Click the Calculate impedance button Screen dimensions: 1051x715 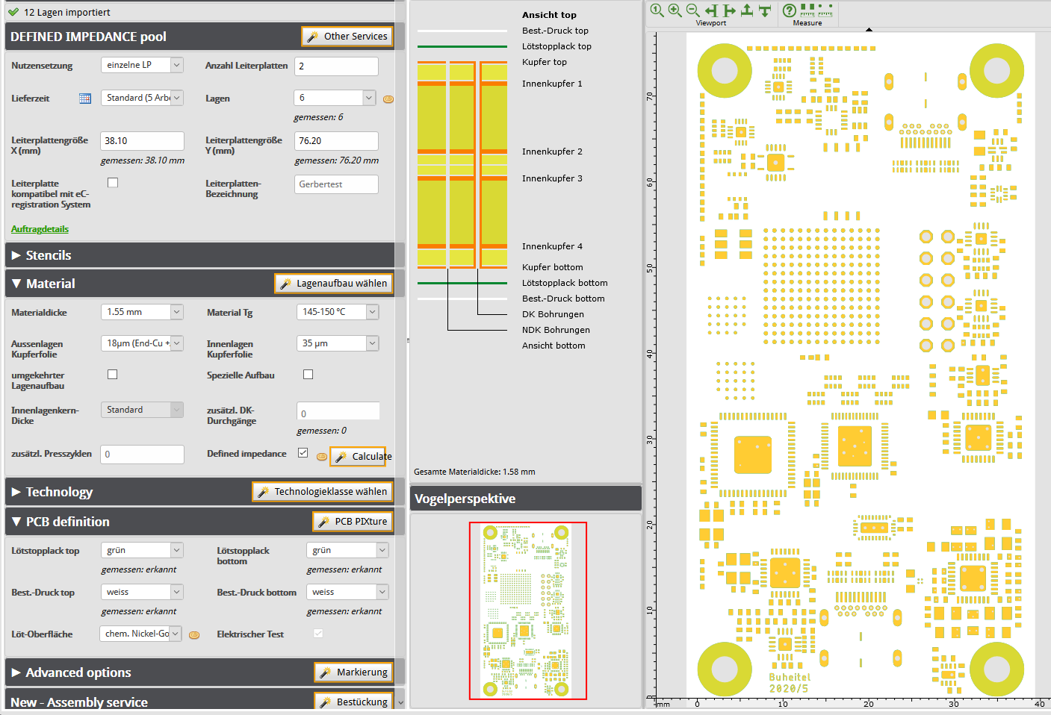coord(358,456)
